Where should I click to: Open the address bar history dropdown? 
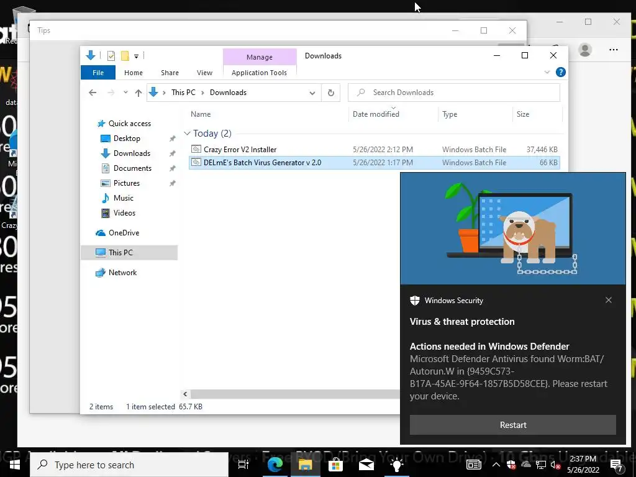(312, 93)
